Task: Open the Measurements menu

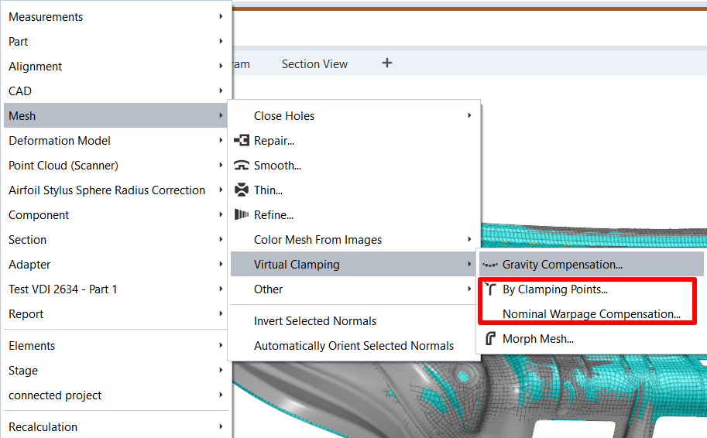Action: point(46,17)
